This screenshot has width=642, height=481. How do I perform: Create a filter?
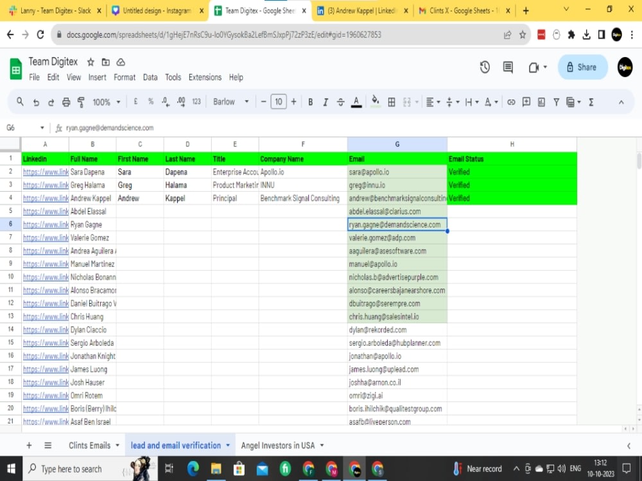pos(557,102)
